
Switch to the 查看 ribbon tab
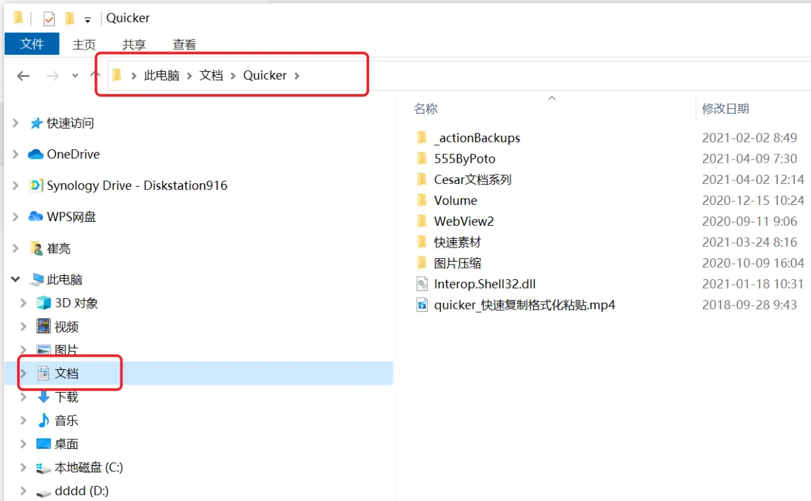point(184,45)
